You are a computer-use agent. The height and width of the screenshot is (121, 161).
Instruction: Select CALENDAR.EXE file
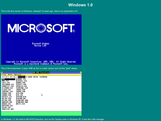click(x=8, y=85)
